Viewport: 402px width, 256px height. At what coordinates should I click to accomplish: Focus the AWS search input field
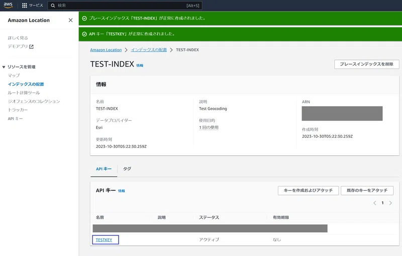pos(125,6)
